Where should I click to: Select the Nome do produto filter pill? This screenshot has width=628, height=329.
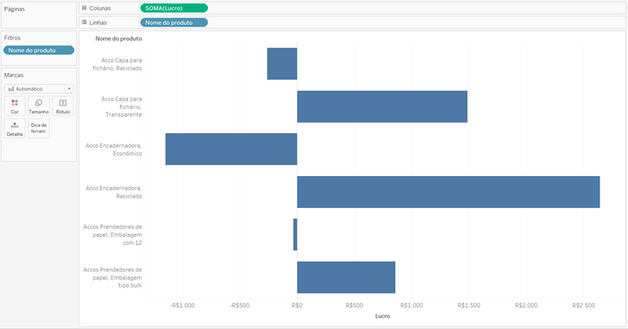(x=39, y=51)
